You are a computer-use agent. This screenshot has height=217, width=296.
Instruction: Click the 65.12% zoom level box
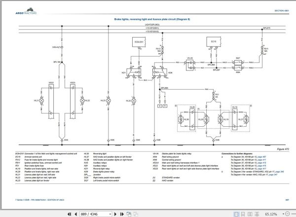(x=271, y=214)
